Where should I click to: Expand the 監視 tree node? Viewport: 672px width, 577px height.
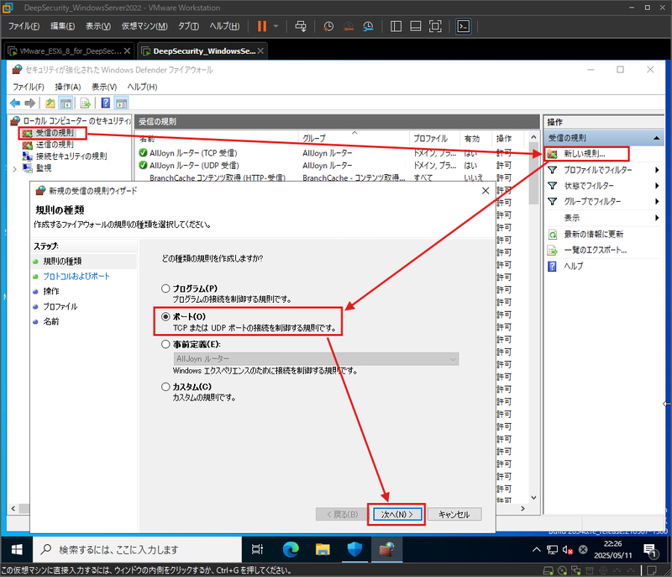click(14, 169)
